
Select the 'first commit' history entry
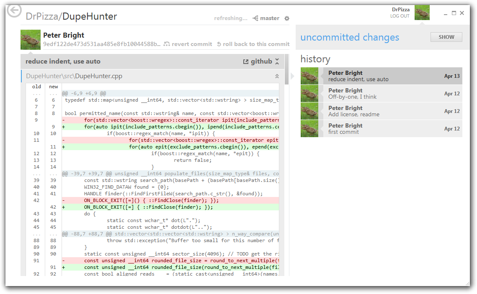[377, 128]
